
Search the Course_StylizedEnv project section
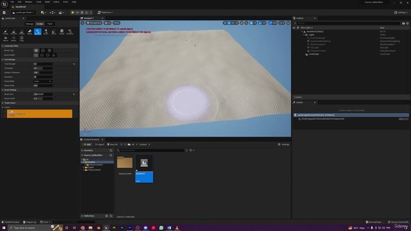(111, 155)
